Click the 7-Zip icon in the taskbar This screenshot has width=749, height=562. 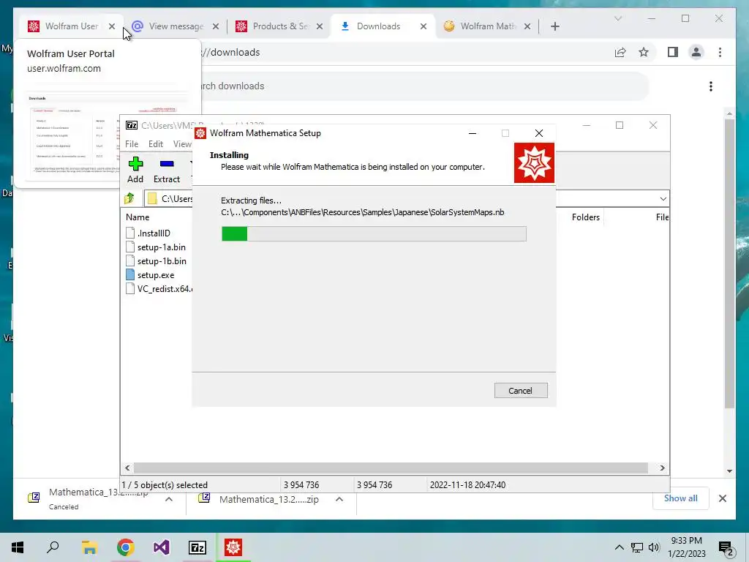(197, 547)
